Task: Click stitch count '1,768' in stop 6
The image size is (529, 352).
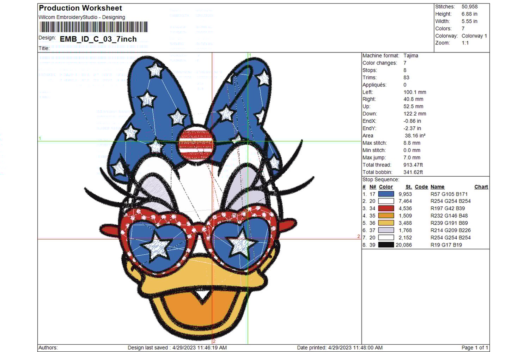Action: click(x=405, y=230)
